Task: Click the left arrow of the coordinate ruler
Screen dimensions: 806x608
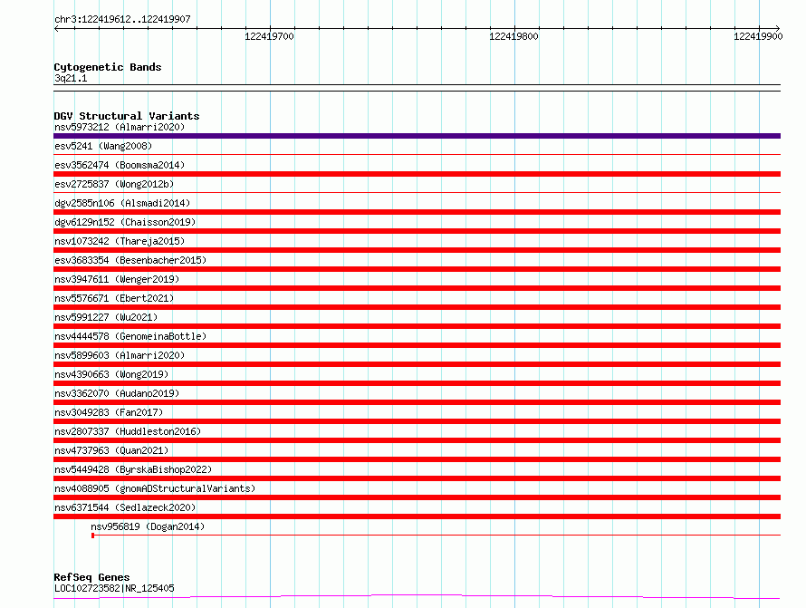Action: [56, 28]
